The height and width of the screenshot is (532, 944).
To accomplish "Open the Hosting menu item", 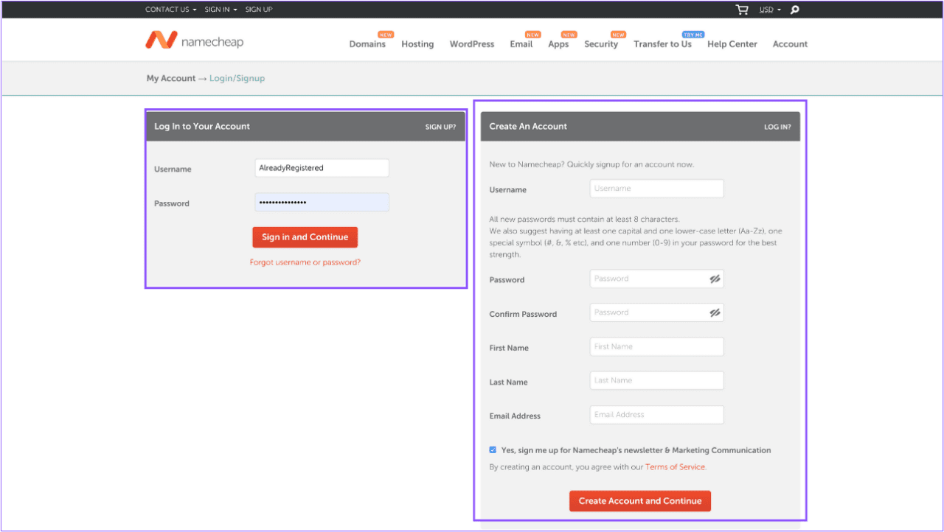I will click(417, 44).
